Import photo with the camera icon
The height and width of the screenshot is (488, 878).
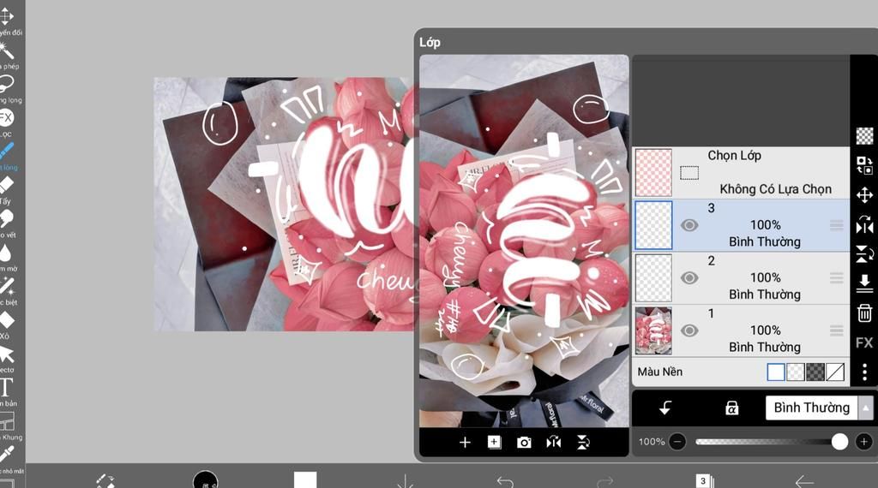point(524,443)
